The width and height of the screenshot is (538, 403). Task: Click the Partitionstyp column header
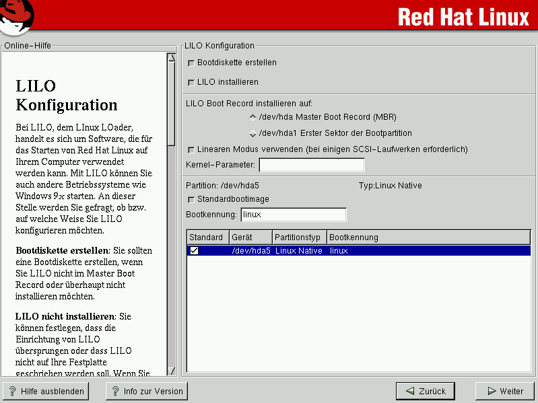[x=299, y=237]
